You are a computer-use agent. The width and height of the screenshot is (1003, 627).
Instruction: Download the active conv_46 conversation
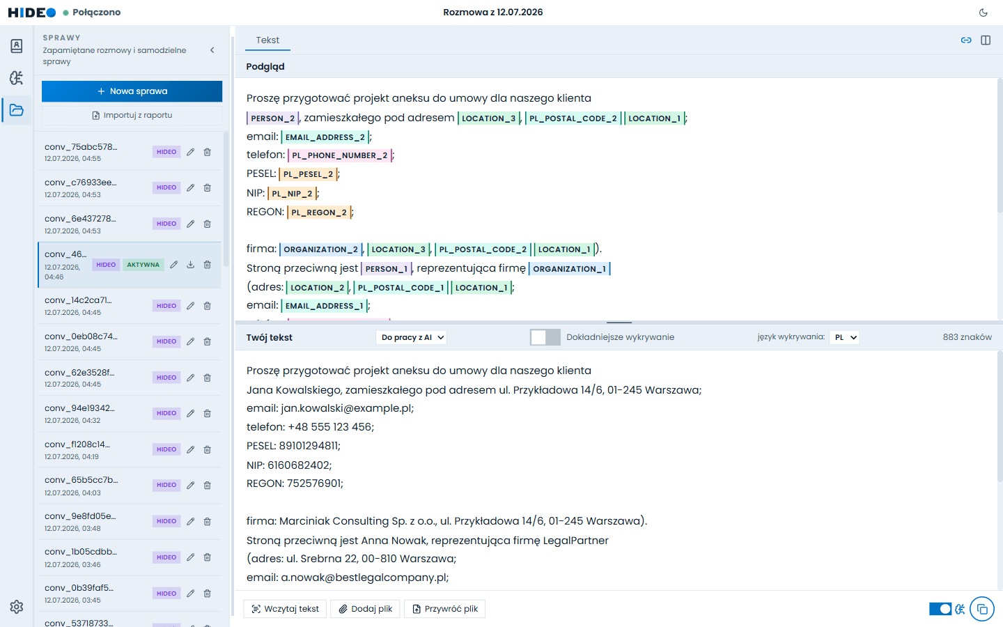point(190,265)
